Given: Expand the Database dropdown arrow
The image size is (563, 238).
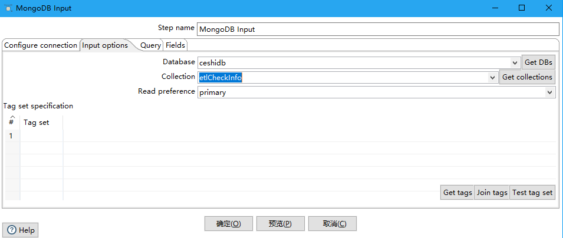Looking at the screenshot, I should [x=516, y=62].
